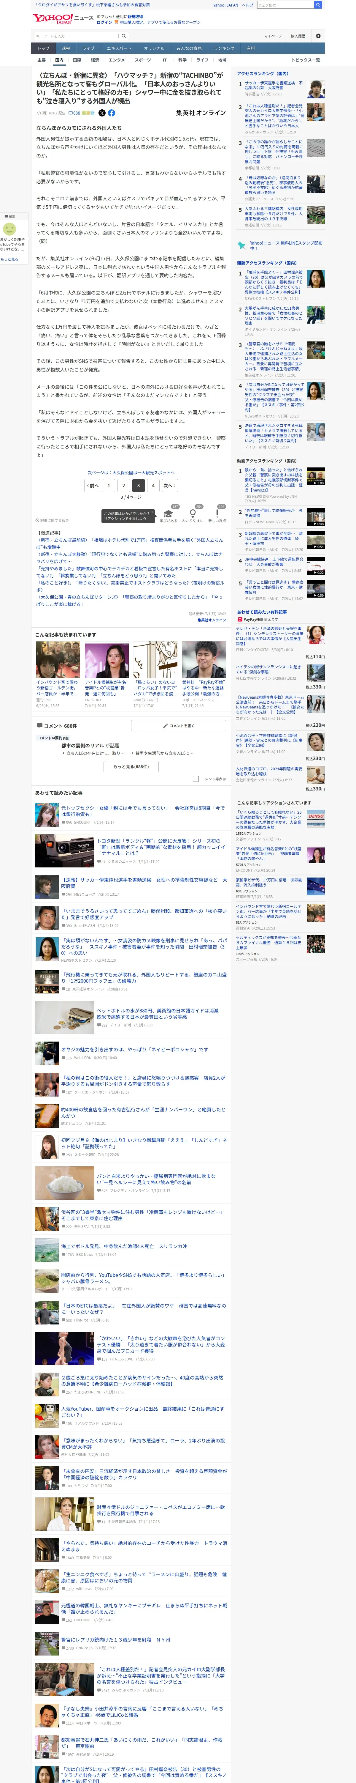Share the article on X
This screenshot has width=356, height=1783.
(102, 113)
